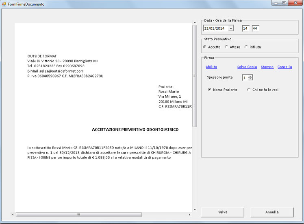
Task: Click the Stampa link
Action: [x=267, y=67]
